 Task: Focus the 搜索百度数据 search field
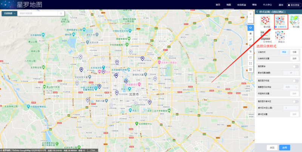[38, 14]
